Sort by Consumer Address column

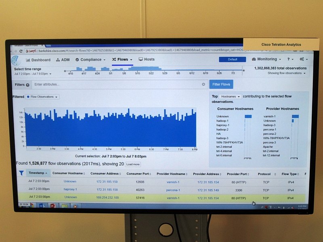(x=106, y=173)
